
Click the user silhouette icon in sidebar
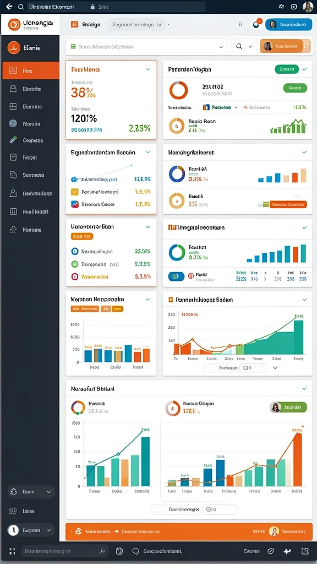point(13,193)
